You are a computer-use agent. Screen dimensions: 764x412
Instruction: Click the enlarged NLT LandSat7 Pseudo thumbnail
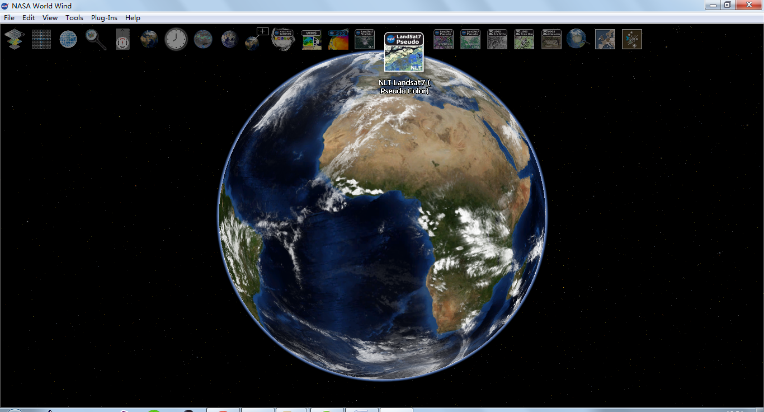point(404,52)
